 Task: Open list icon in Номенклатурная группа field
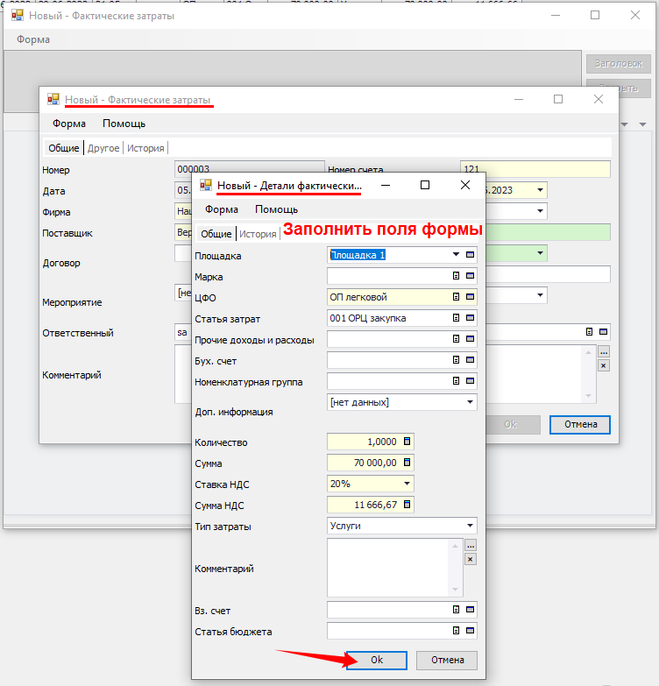pyautogui.click(x=456, y=381)
